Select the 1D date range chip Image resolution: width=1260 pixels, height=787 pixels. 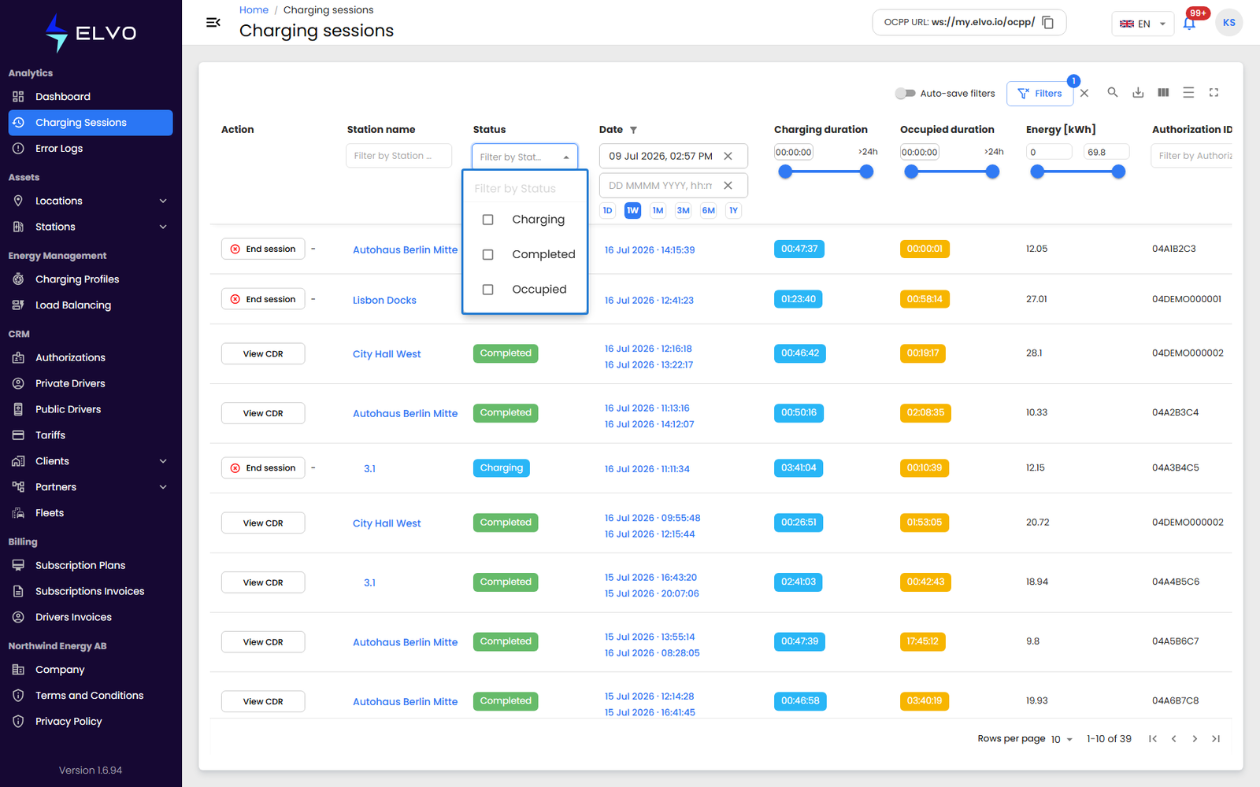(x=607, y=210)
